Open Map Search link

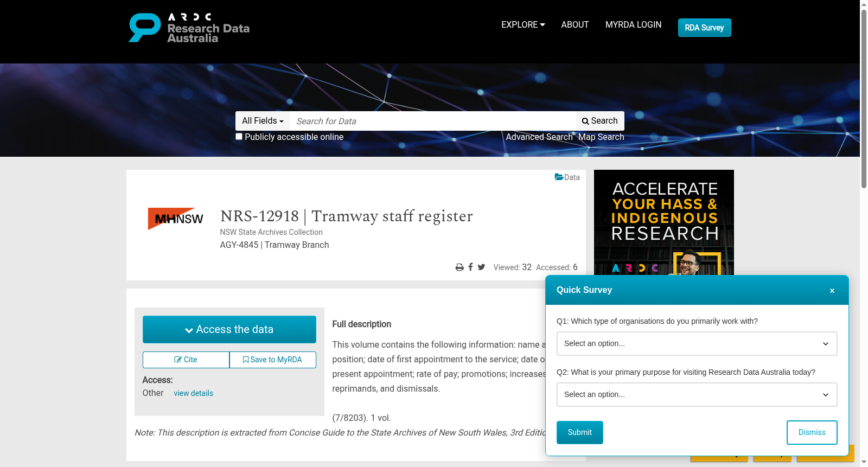[x=601, y=137]
